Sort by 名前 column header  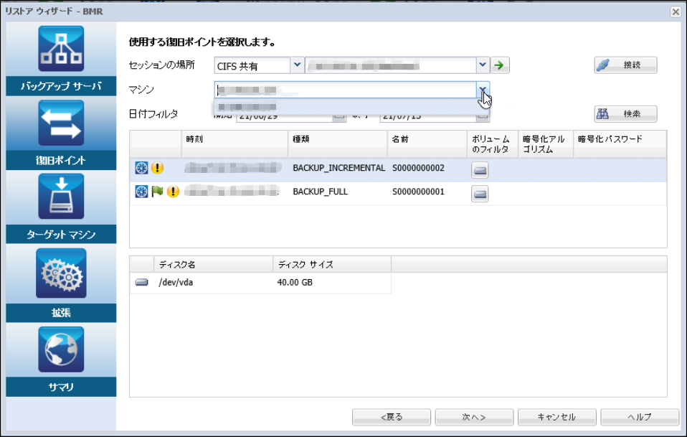tap(427, 144)
